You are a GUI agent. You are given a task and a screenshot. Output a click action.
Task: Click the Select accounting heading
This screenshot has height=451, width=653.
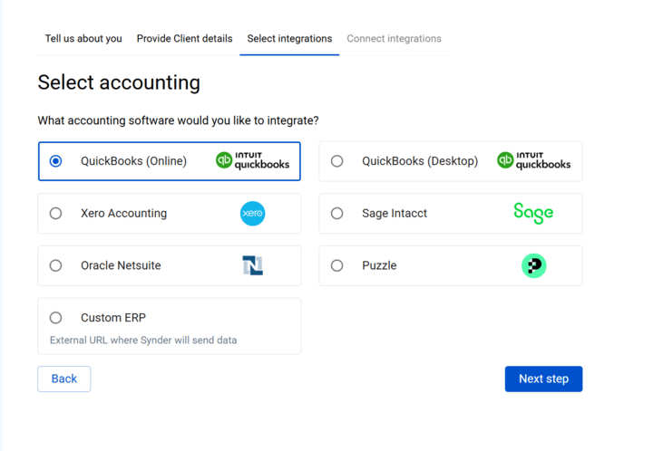click(x=119, y=82)
